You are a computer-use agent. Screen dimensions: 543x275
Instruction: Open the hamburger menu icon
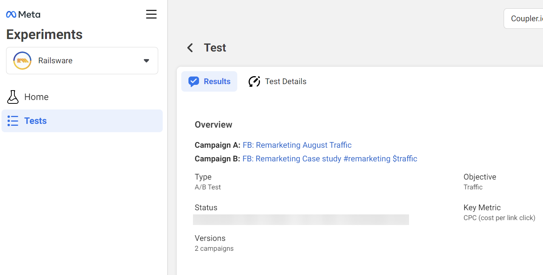[x=151, y=14]
